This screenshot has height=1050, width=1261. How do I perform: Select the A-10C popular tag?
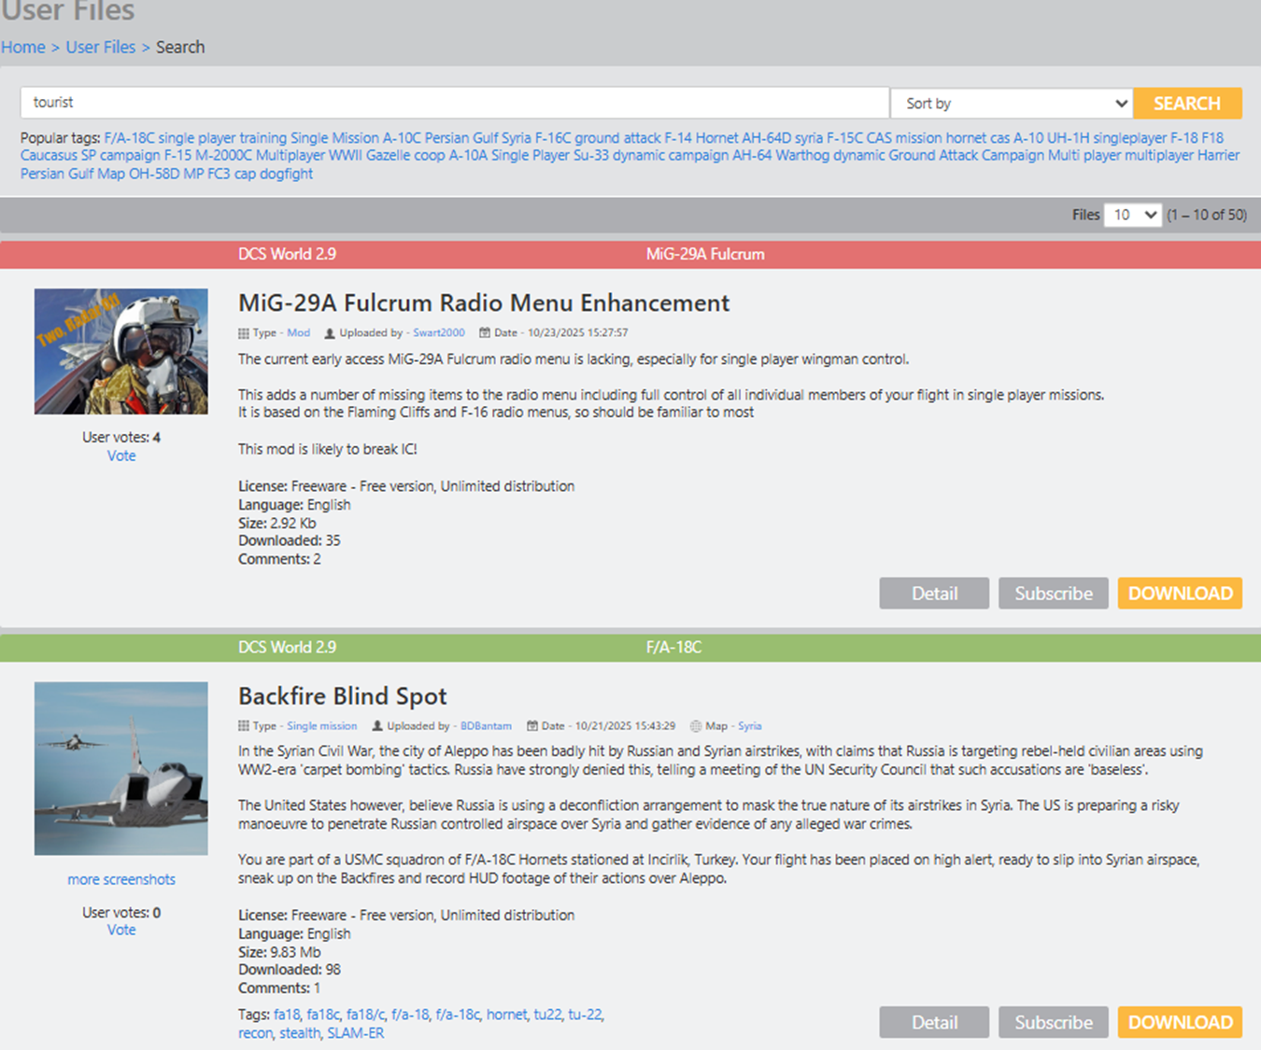point(402,138)
